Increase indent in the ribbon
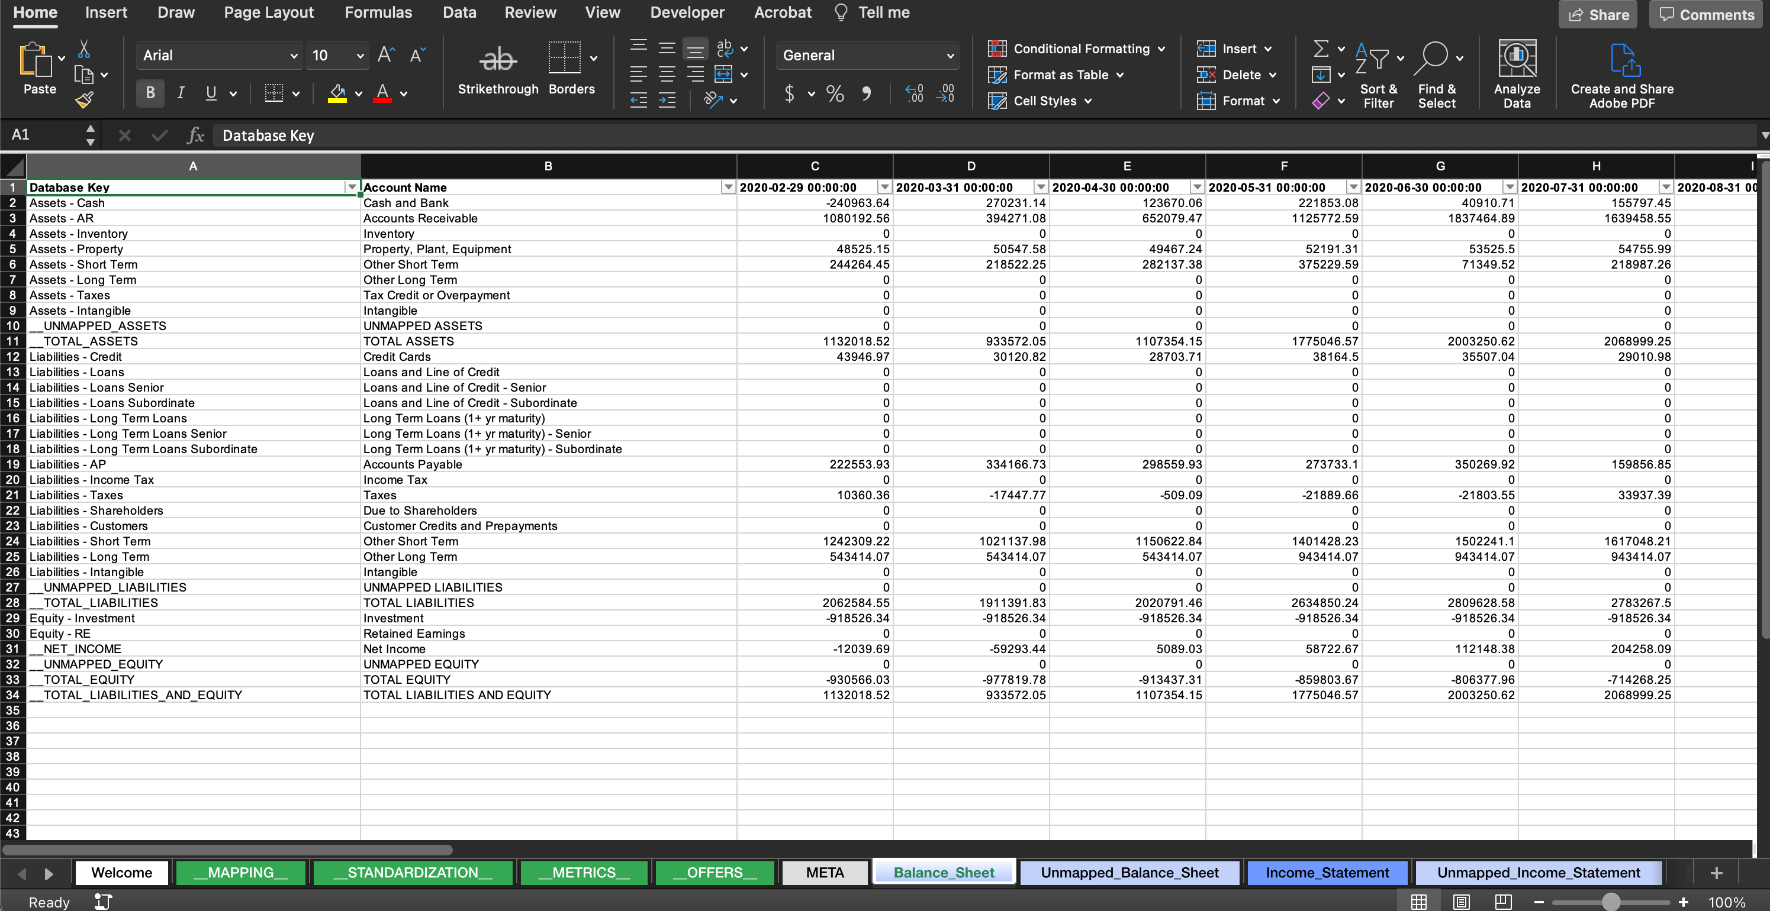The height and width of the screenshot is (911, 1770). pos(667,100)
